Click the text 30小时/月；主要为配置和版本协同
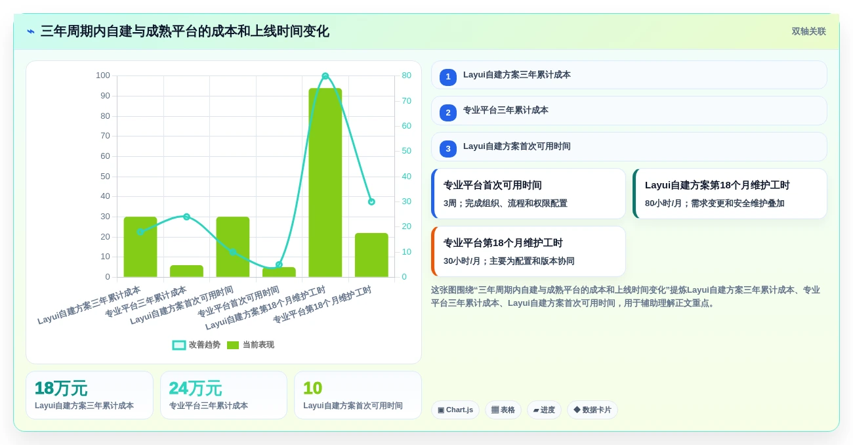The height and width of the screenshot is (445, 853). tap(509, 261)
